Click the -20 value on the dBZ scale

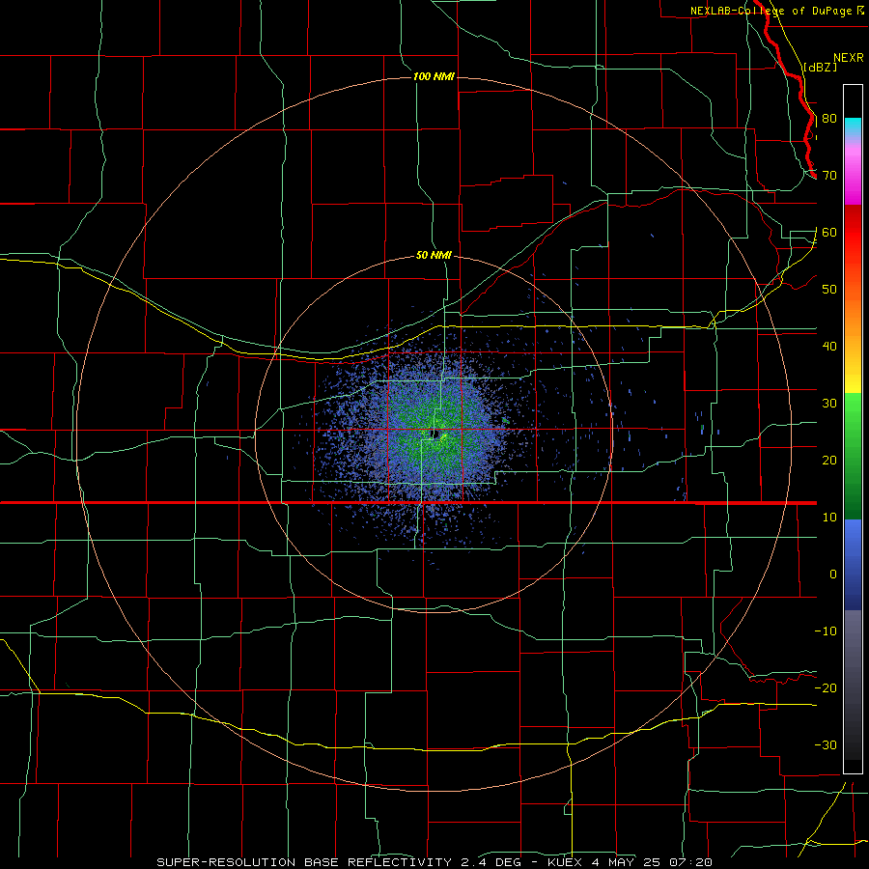826,688
